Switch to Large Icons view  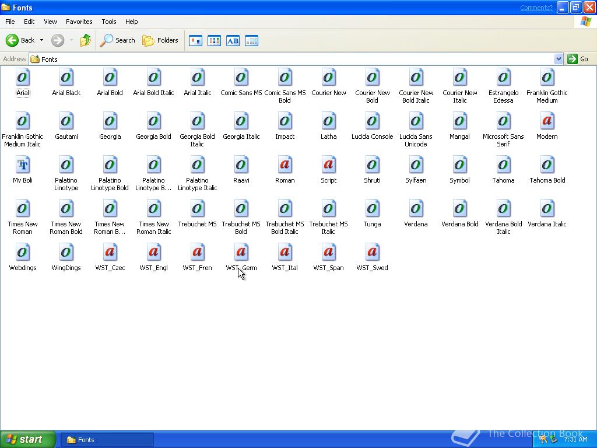click(196, 40)
